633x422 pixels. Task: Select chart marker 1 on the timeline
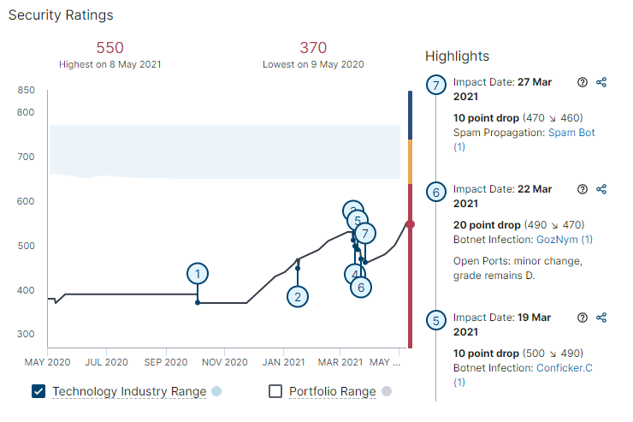click(x=198, y=274)
